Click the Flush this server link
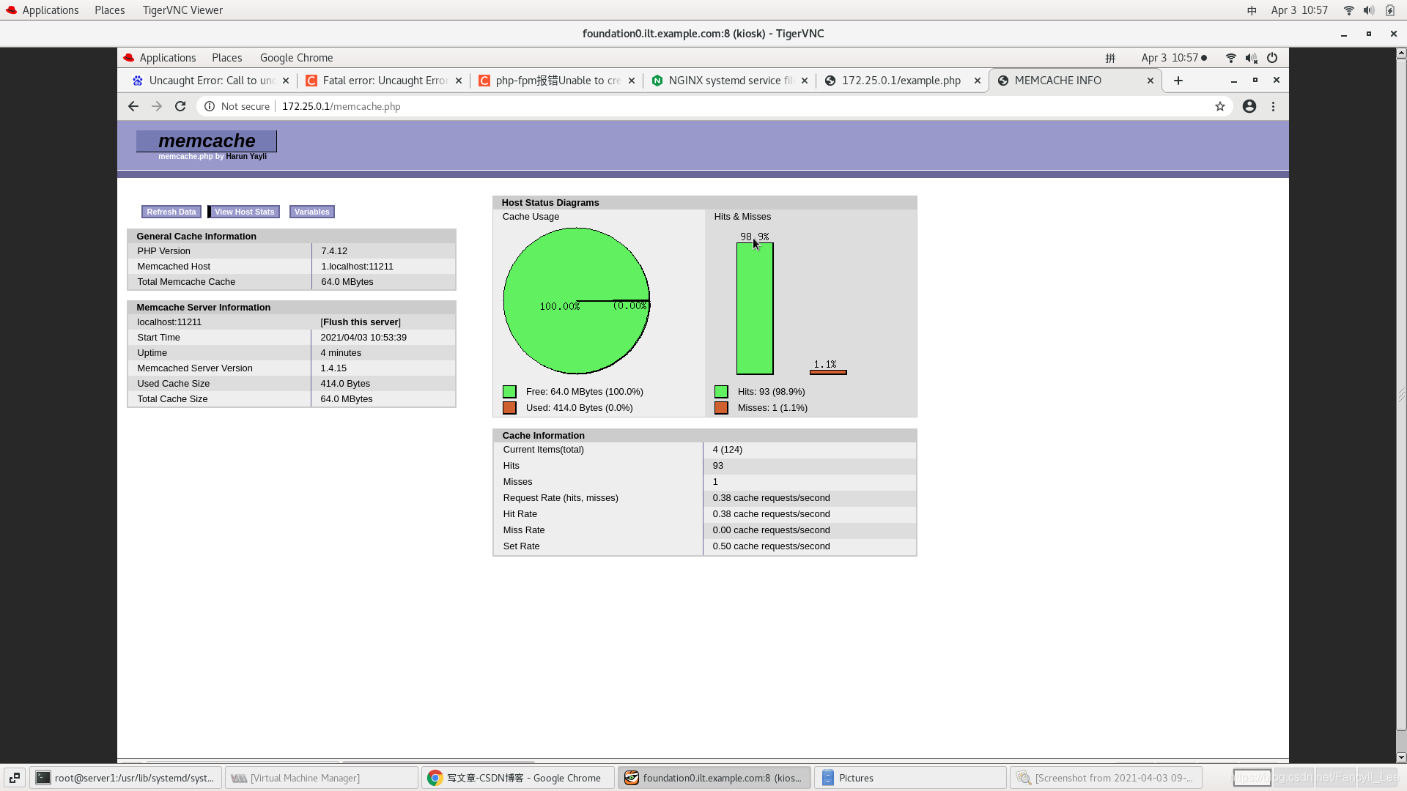1407x791 pixels. coord(361,322)
